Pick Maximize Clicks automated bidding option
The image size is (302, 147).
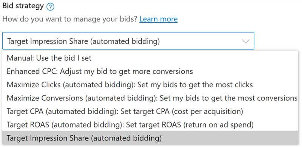(x=150, y=85)
